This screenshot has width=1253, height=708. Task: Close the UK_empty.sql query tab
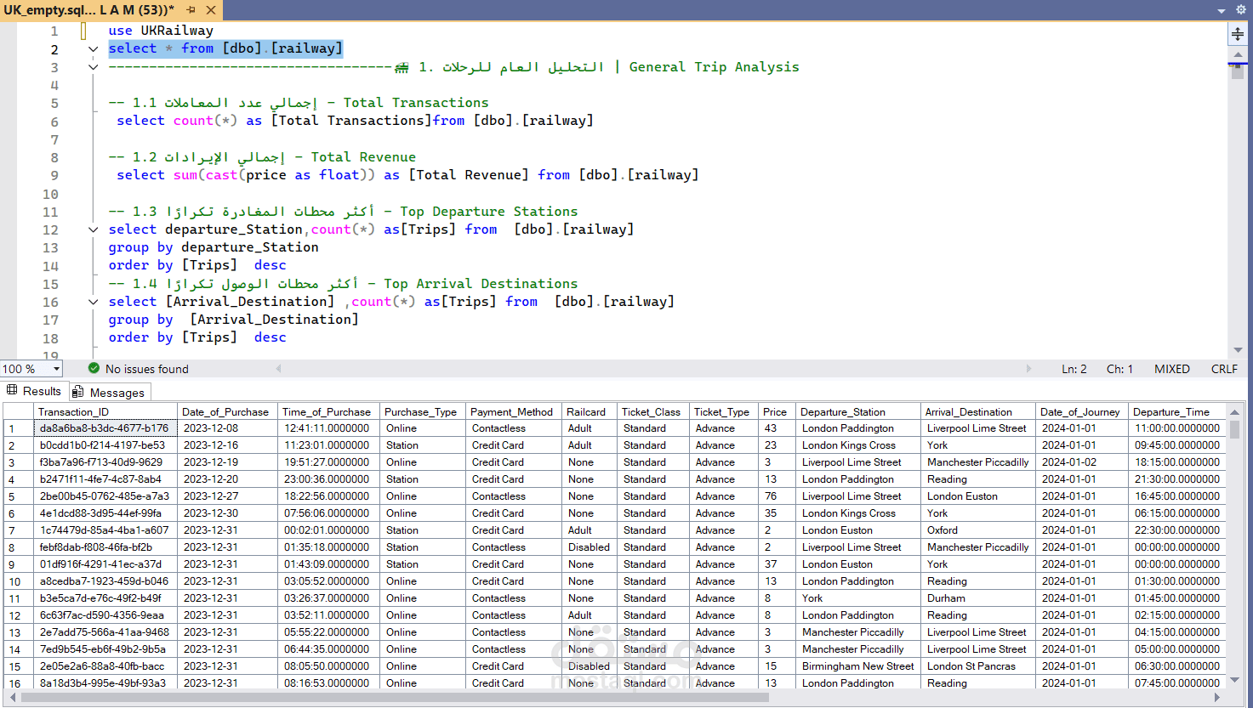211,10
